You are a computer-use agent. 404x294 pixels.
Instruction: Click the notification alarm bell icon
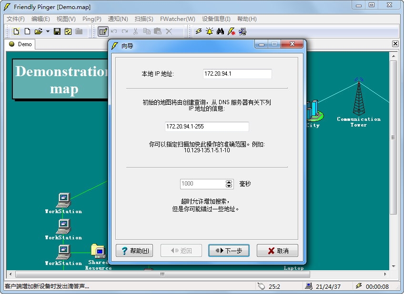(x=210, y=31)
